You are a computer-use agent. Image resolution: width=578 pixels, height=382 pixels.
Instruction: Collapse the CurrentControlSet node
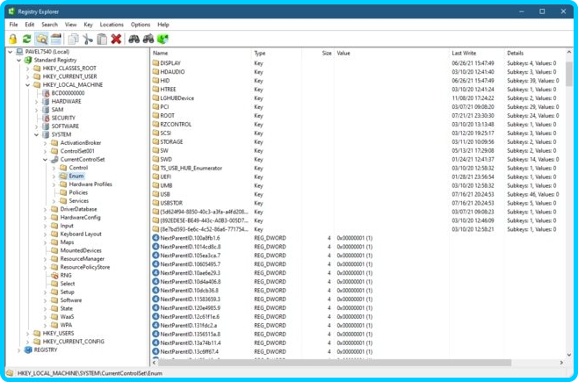tap(45, 160)
